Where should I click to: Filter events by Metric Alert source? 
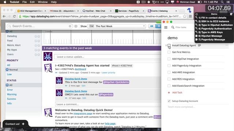point(14,45)
